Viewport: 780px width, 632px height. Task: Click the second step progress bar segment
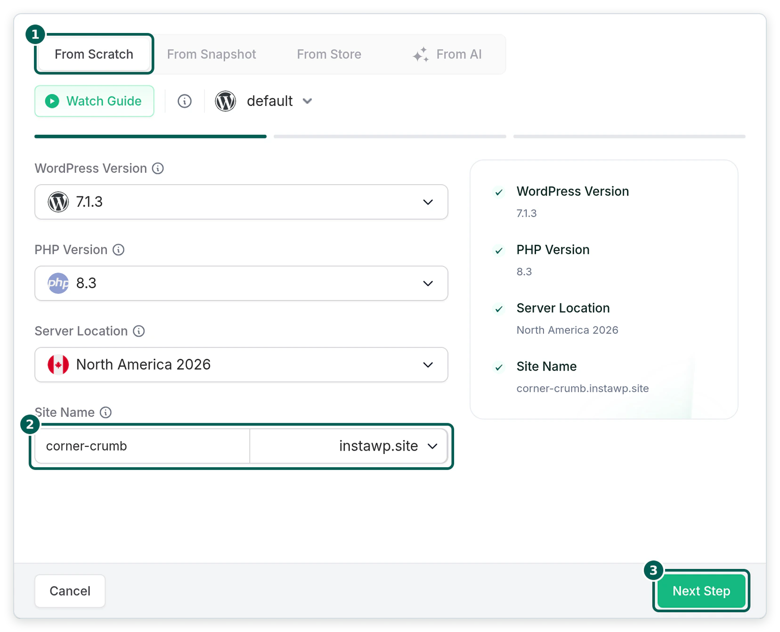coord(390,137)
